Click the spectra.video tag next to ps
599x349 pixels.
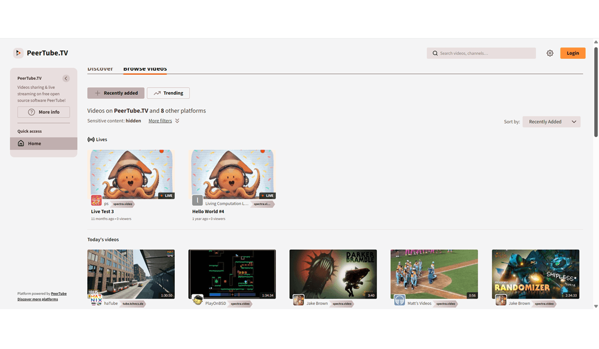click(123, 204)
